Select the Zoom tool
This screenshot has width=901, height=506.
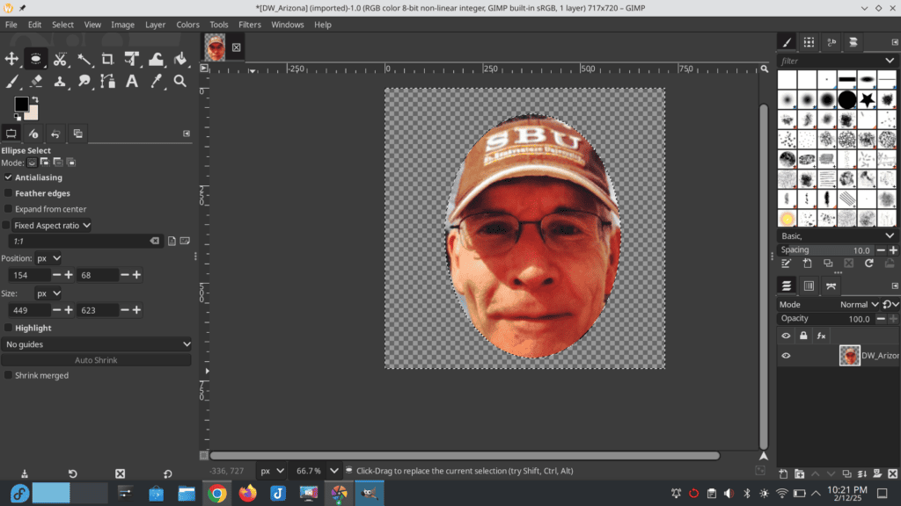pyautogui.click(x=179, y=82)
